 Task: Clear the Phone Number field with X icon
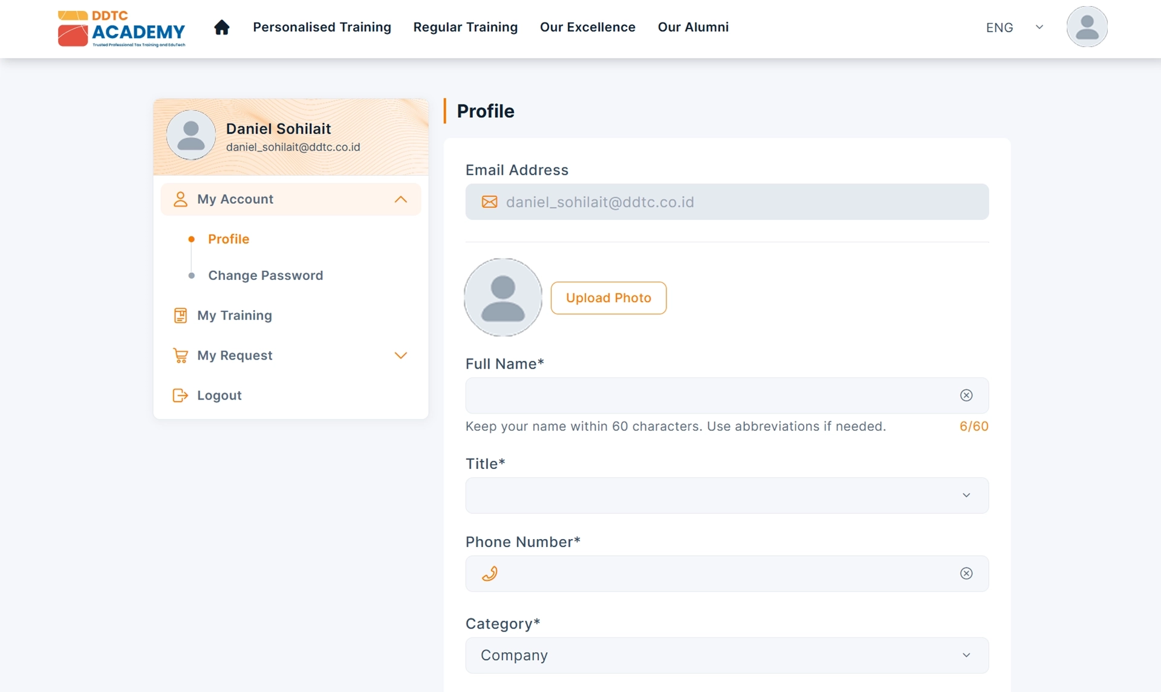click(x=966, y=574)
